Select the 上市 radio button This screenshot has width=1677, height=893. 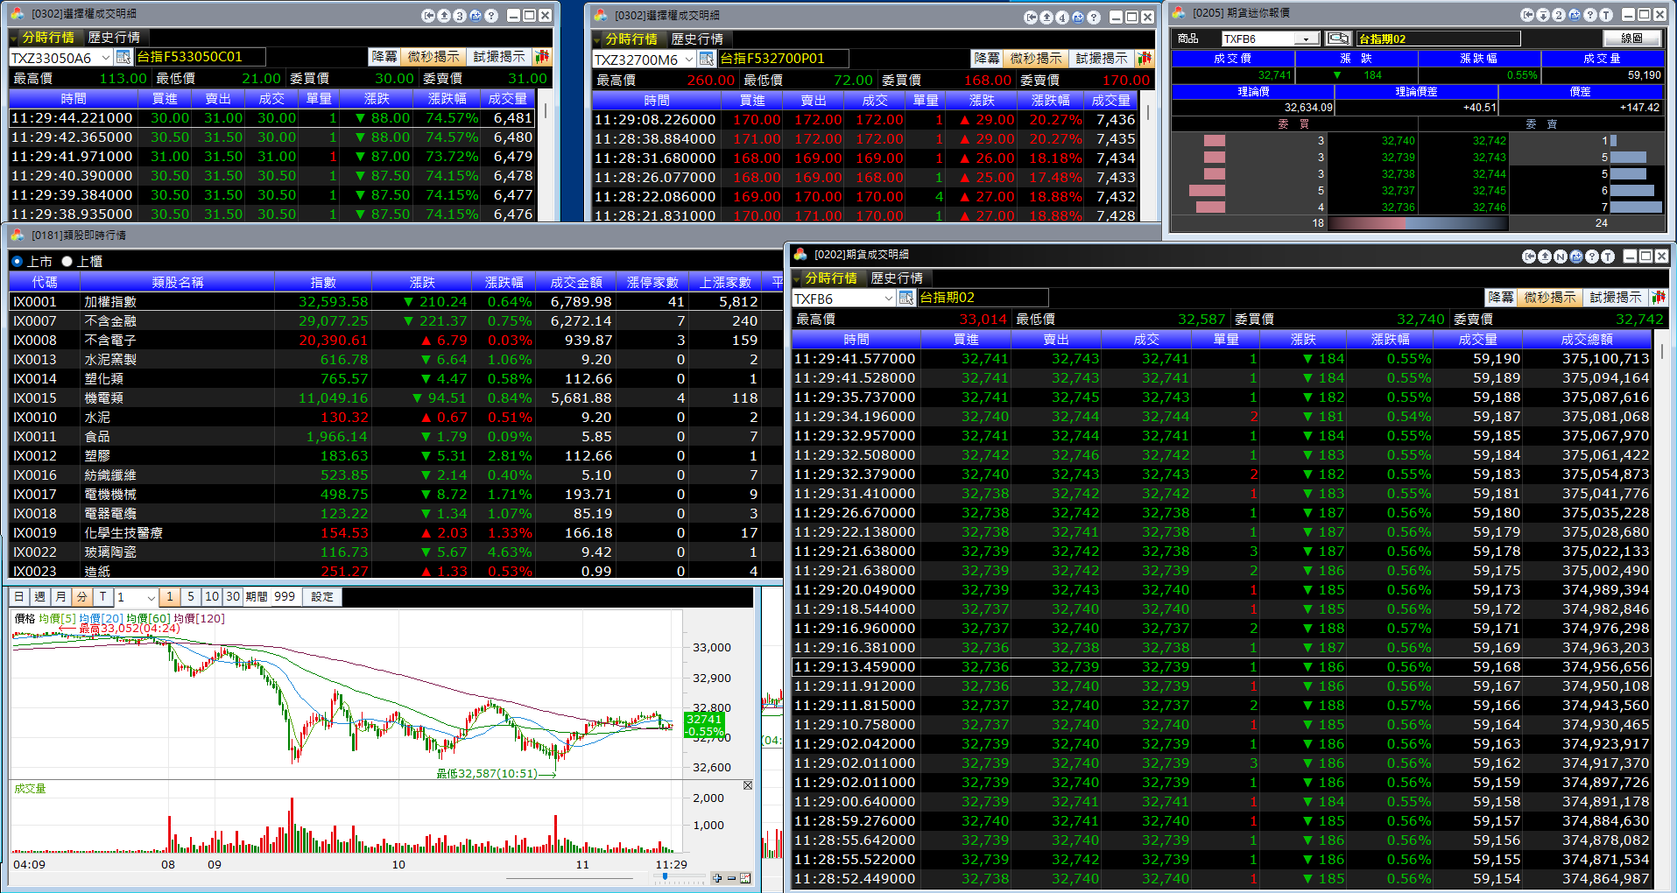click(x=18, y=261)
